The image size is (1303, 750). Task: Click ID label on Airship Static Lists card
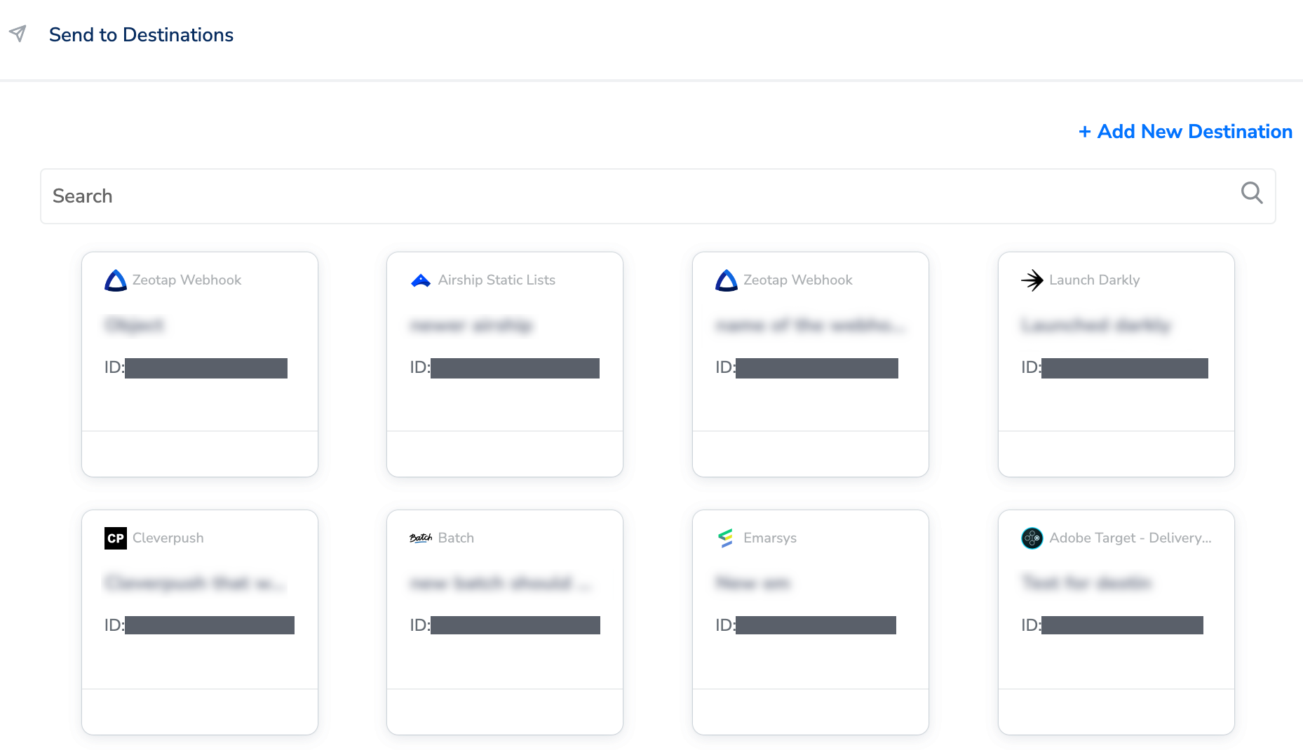click(x=419, y=367)
